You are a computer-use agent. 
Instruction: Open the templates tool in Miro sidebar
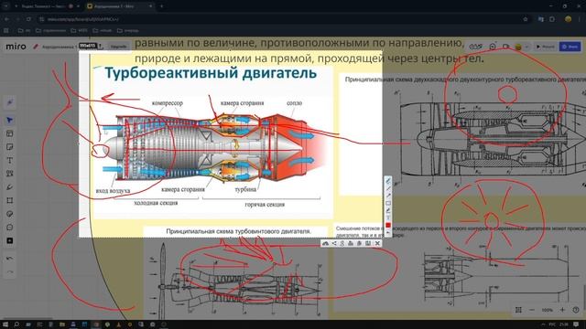pos(10,133)
